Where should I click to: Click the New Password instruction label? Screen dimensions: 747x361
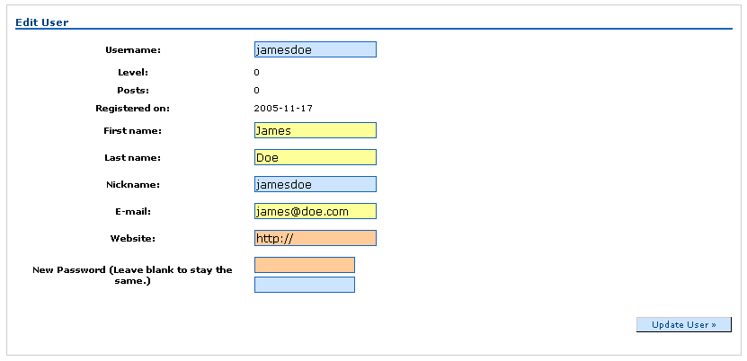click(x=132, y=276)
